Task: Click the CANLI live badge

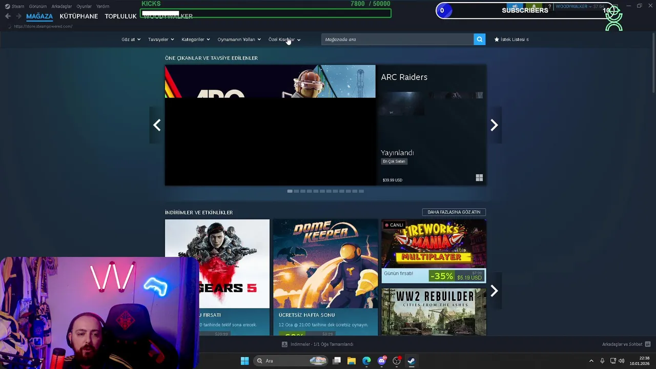Action: pyautogui.click(x=394, y=225)
